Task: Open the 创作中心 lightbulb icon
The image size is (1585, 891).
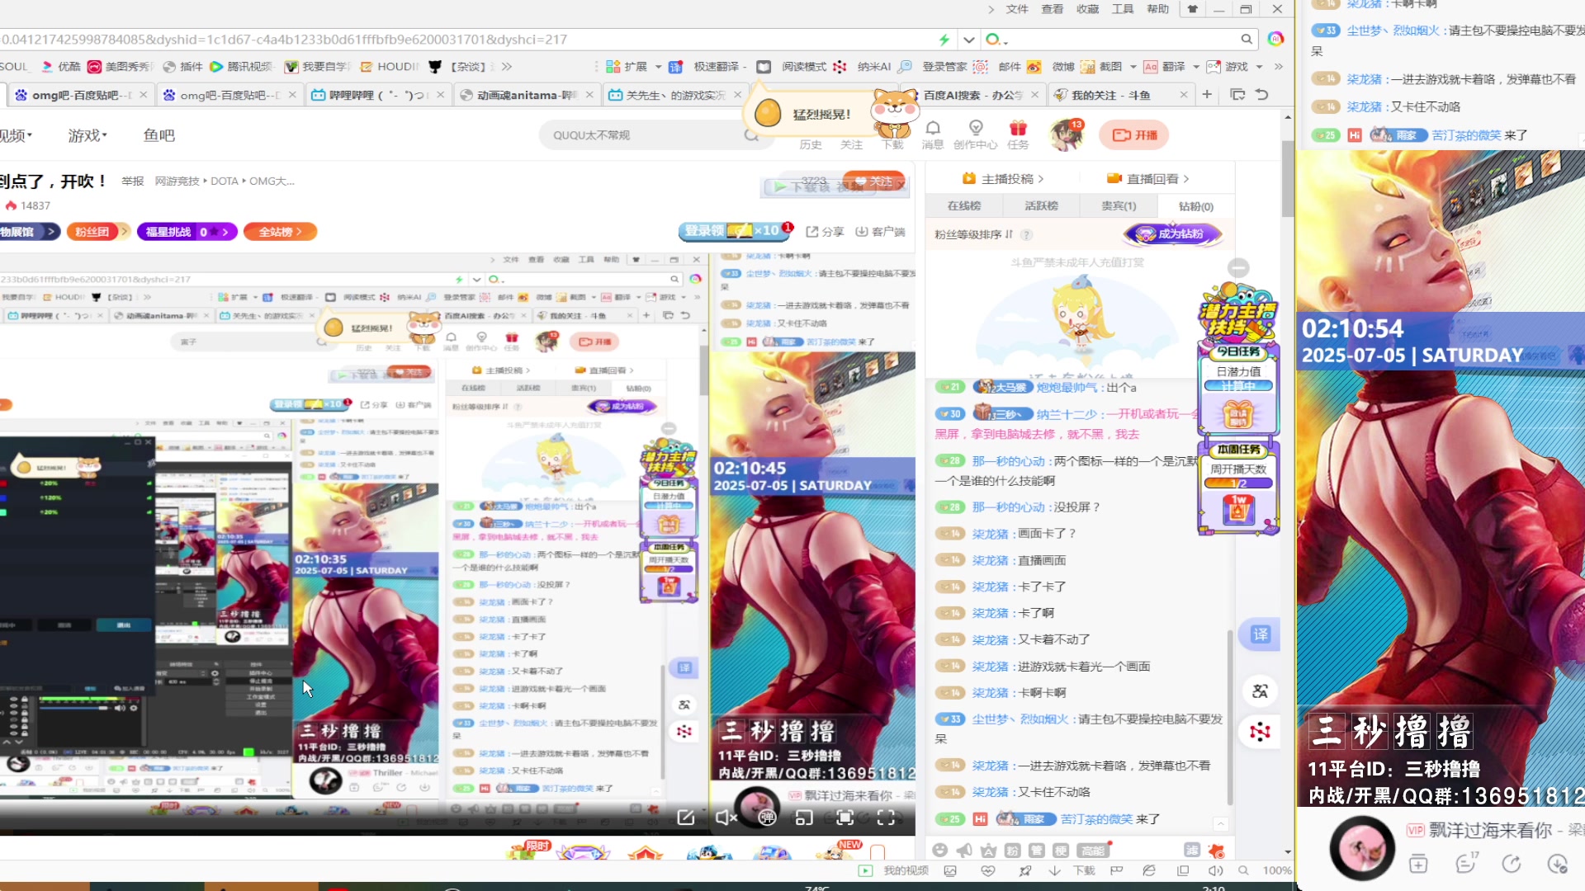Action: (x=976, y=128)
